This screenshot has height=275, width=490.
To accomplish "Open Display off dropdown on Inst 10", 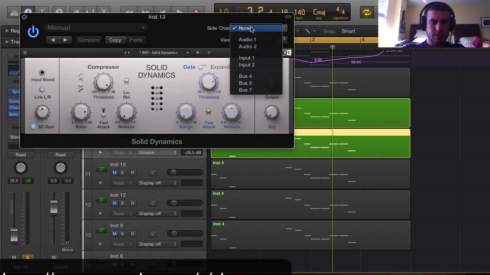I will coord(157,183).
